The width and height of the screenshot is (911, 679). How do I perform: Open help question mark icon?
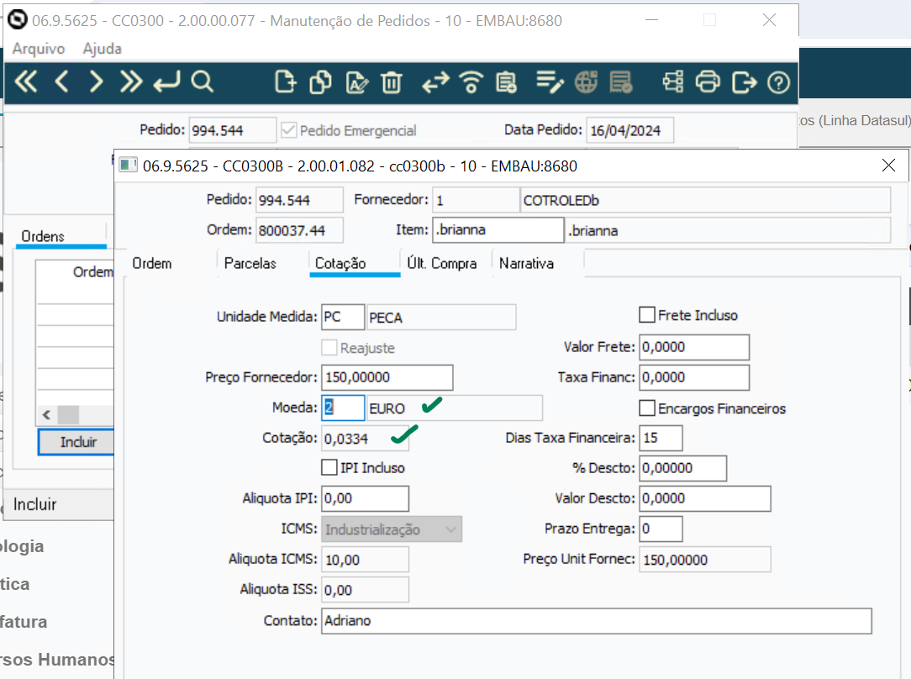pyautogui.click(x=780, y=82)
